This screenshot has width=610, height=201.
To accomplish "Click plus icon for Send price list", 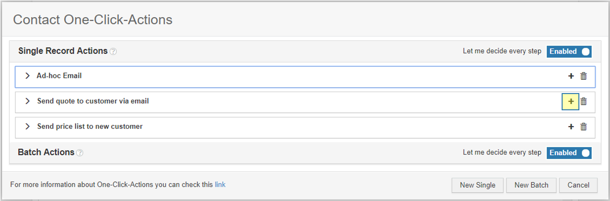I will coord(571,127).
